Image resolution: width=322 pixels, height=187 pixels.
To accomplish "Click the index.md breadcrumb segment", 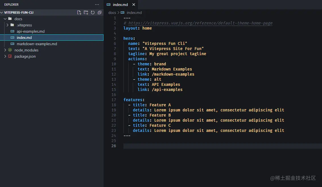I will pos(134,13).
